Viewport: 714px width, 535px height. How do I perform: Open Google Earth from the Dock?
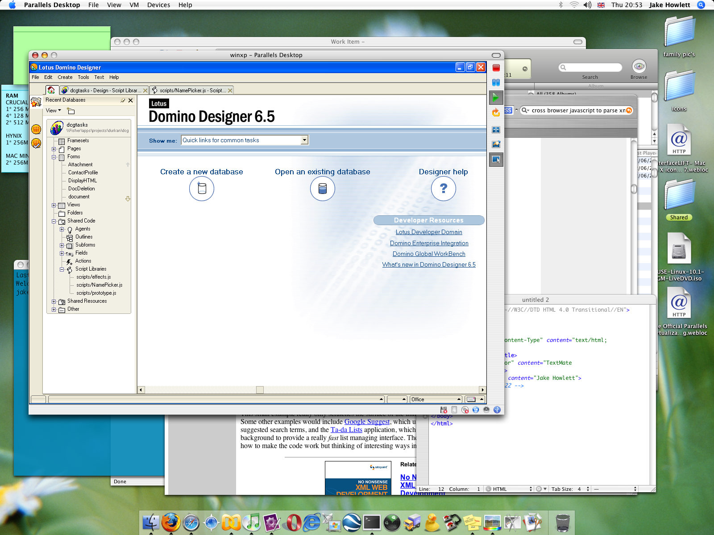(x=352, y=522)
